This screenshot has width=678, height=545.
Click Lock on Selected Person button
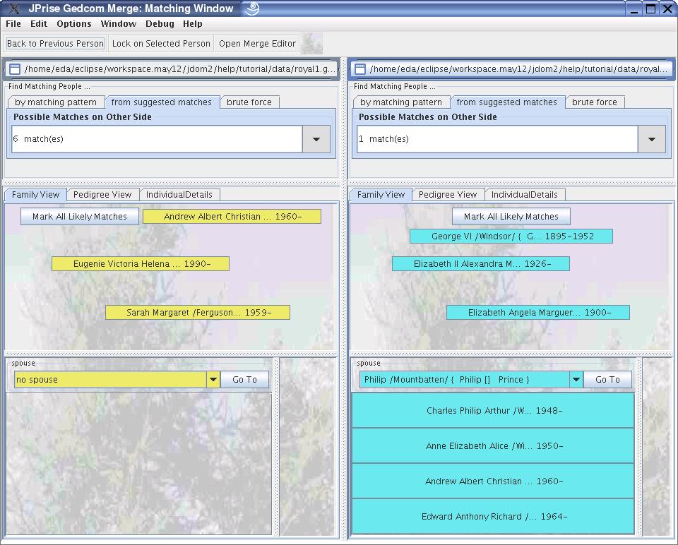pos(161,43)
